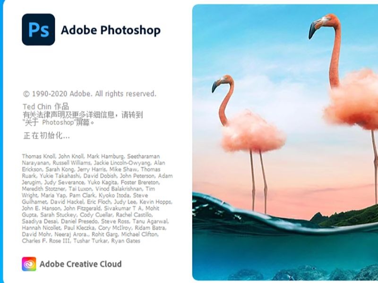Click the small flamingo's beak

(x=215, y=86)
